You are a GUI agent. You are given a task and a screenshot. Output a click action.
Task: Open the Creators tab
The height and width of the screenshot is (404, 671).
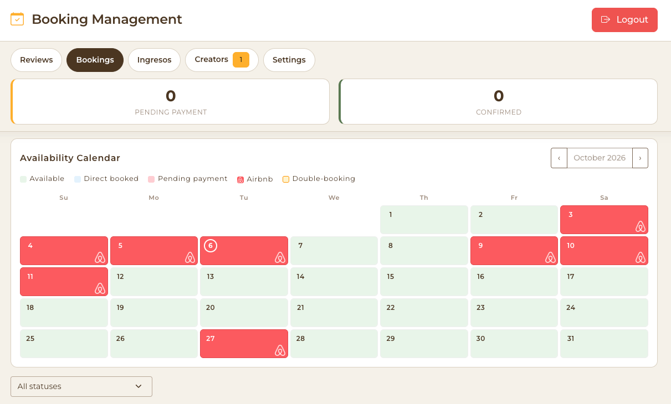click(x=222, y=60)
